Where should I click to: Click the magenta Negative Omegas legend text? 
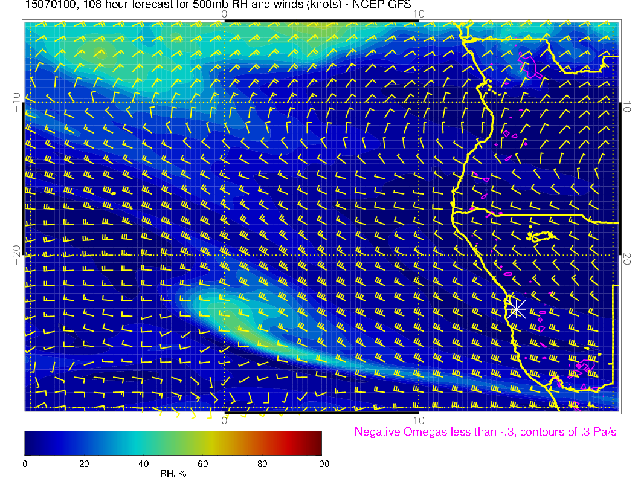485,432
